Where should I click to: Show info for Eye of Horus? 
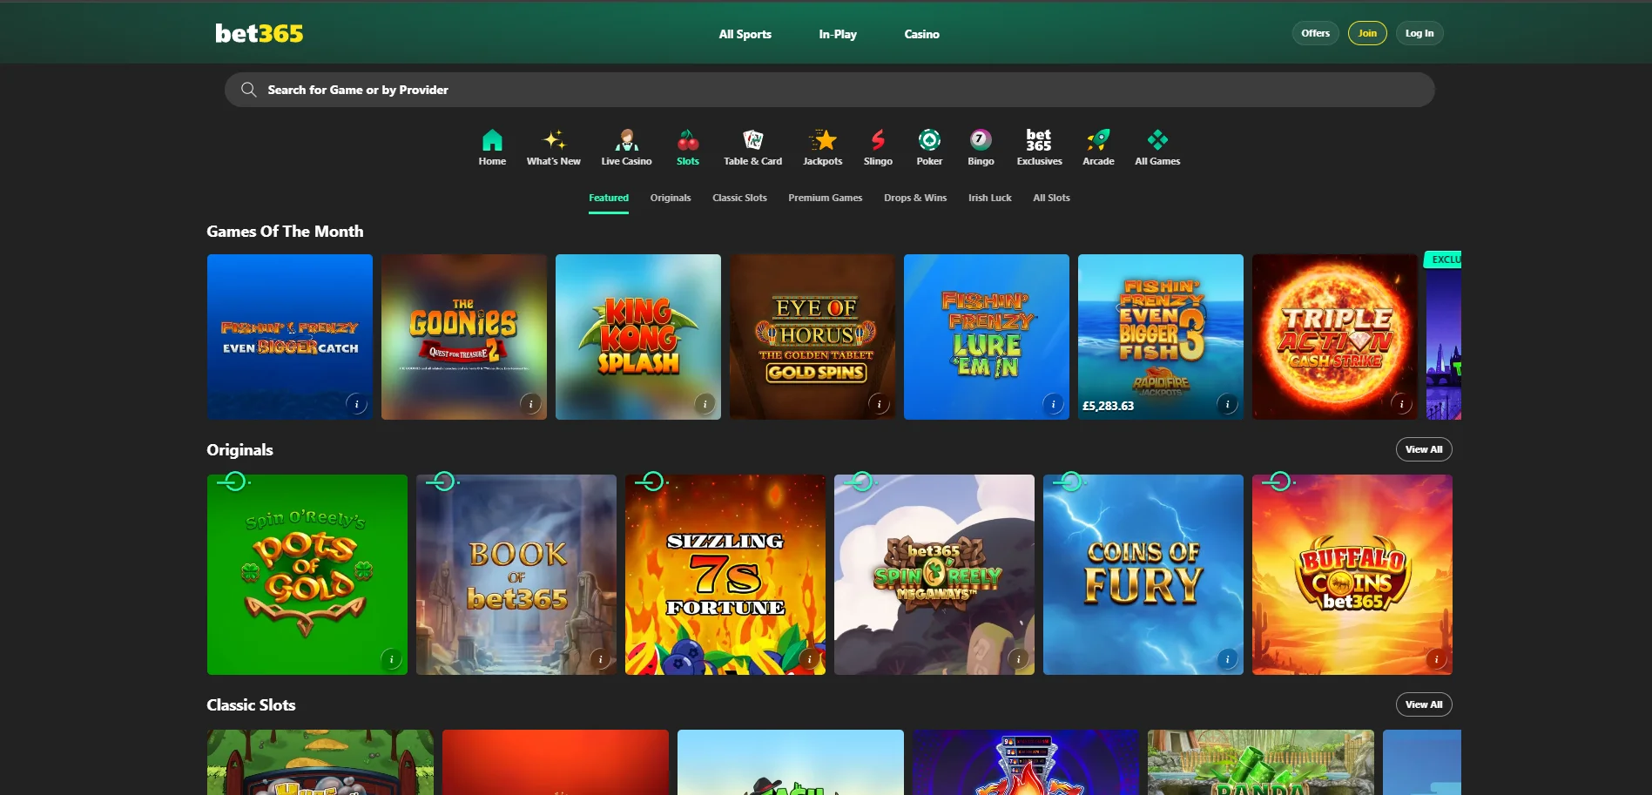[879, 404]
